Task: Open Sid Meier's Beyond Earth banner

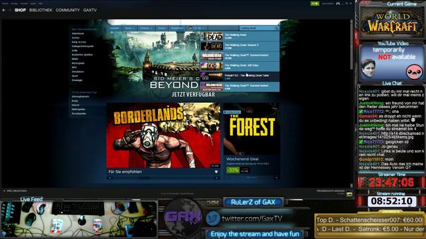Action: tap(154, 65)
